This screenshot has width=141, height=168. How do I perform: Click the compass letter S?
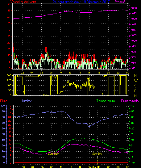pos(135,86)
